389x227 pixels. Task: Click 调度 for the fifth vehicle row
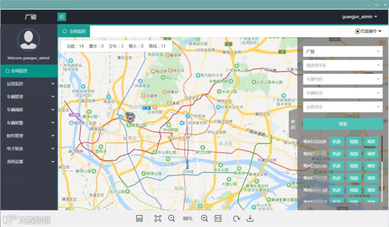click(x=371, y=190)
